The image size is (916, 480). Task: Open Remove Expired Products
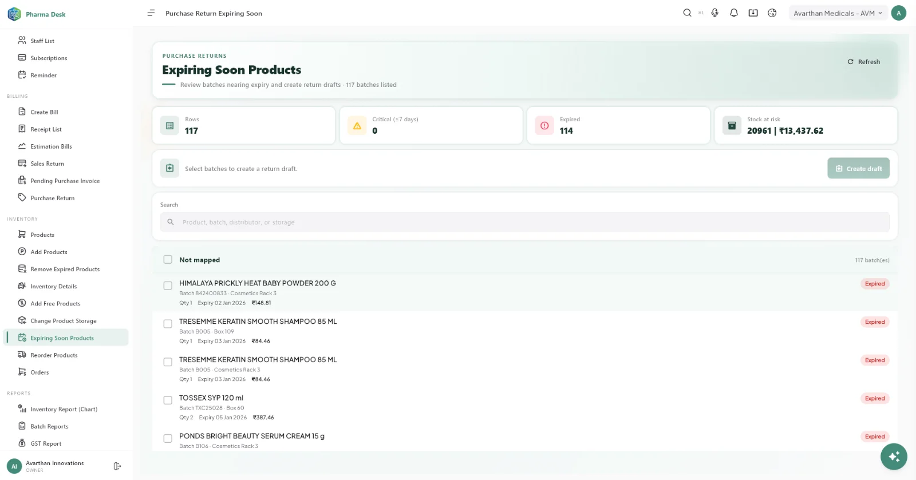coord(66,269)
